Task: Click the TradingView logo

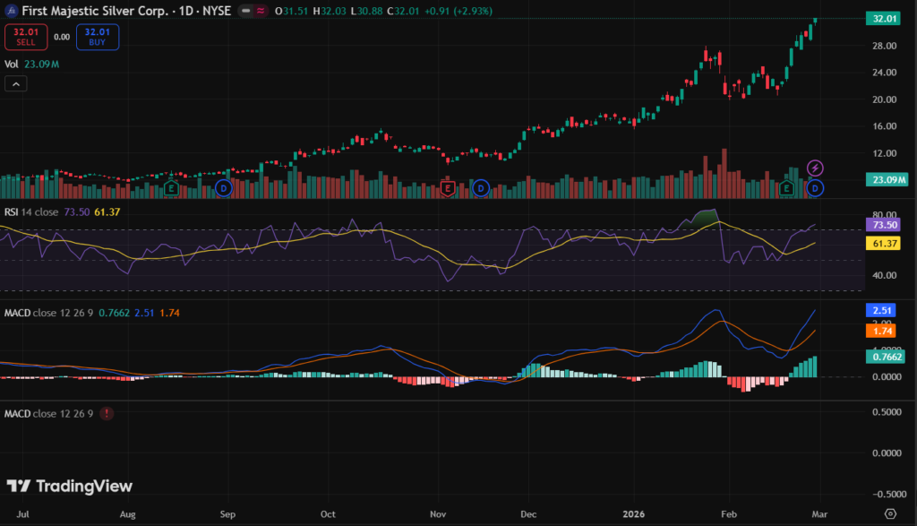Action: (70, 486)
